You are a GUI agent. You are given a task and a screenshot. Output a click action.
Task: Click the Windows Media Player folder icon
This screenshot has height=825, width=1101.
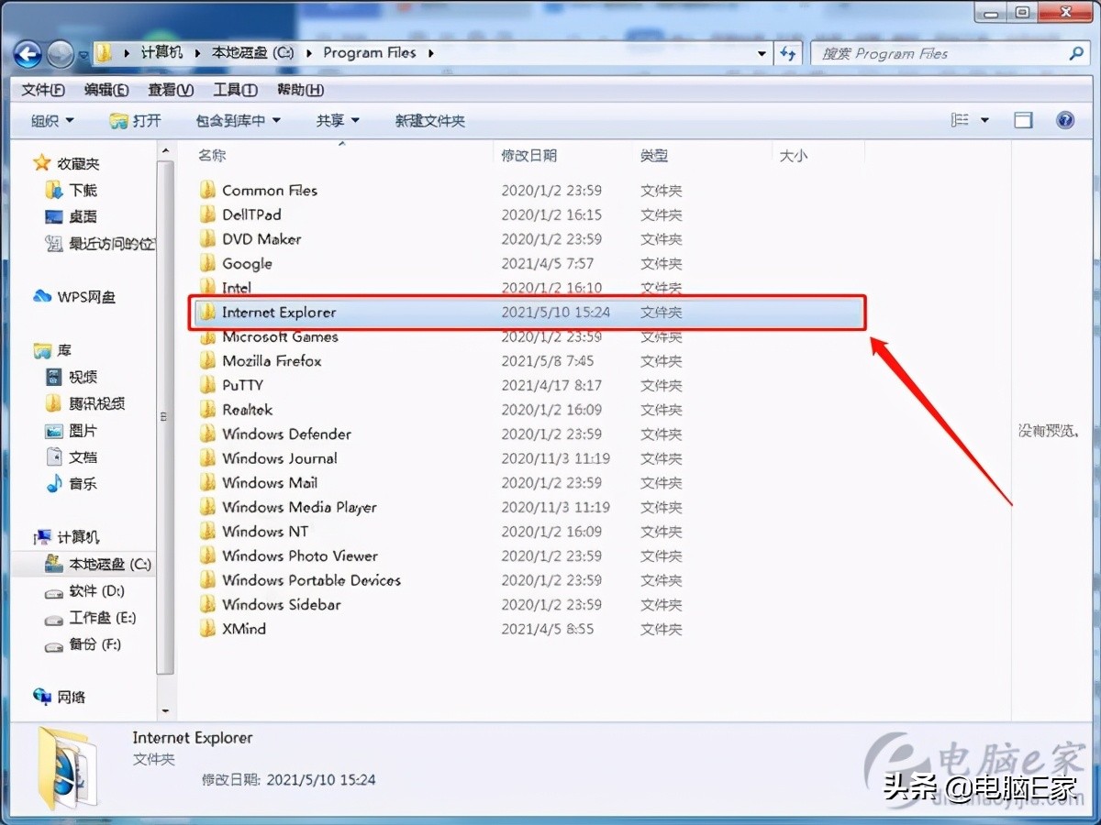point(207,507)
